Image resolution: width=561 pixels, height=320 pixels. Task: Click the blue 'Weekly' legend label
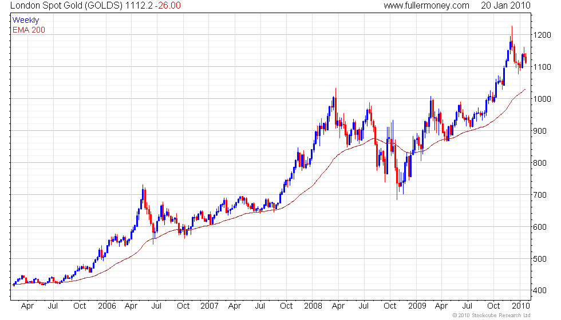pyautogui.click(x=25, y=21)
